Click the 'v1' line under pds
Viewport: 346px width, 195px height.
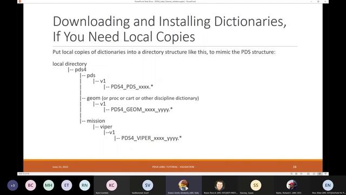[x=99, y=81]
